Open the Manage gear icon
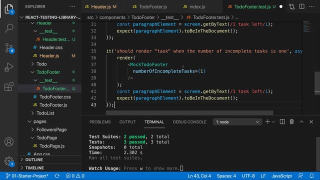Screen dimensions: 320x180 coord(9,161)
